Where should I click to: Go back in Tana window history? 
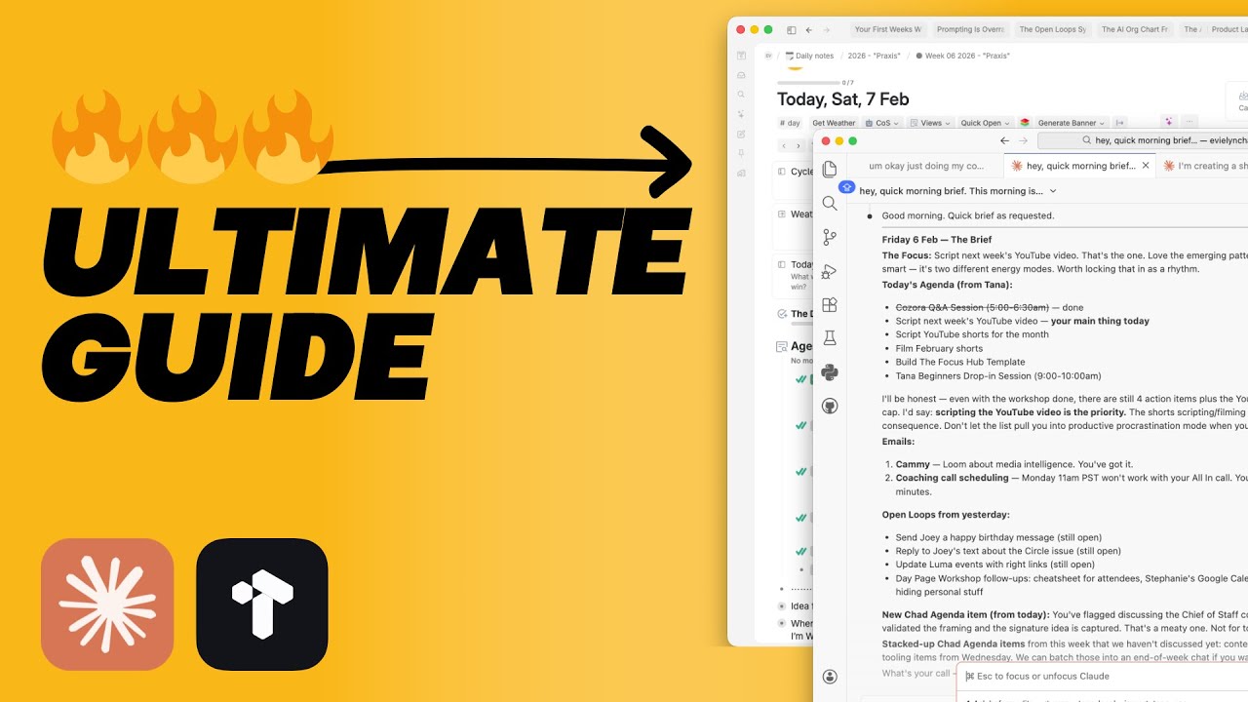coord(809,30)
